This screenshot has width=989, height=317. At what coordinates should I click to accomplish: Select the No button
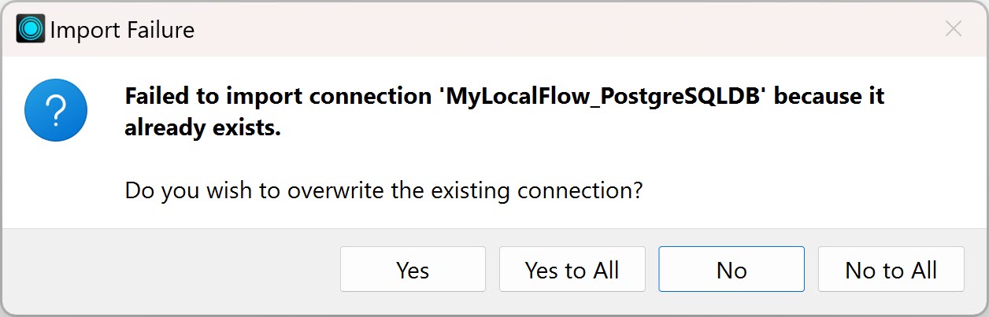732,269
